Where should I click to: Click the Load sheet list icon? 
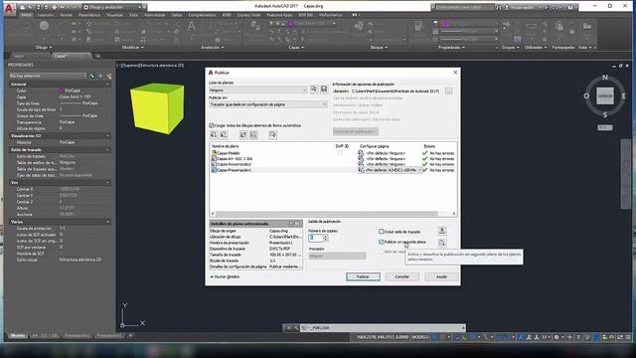point(314,89)
